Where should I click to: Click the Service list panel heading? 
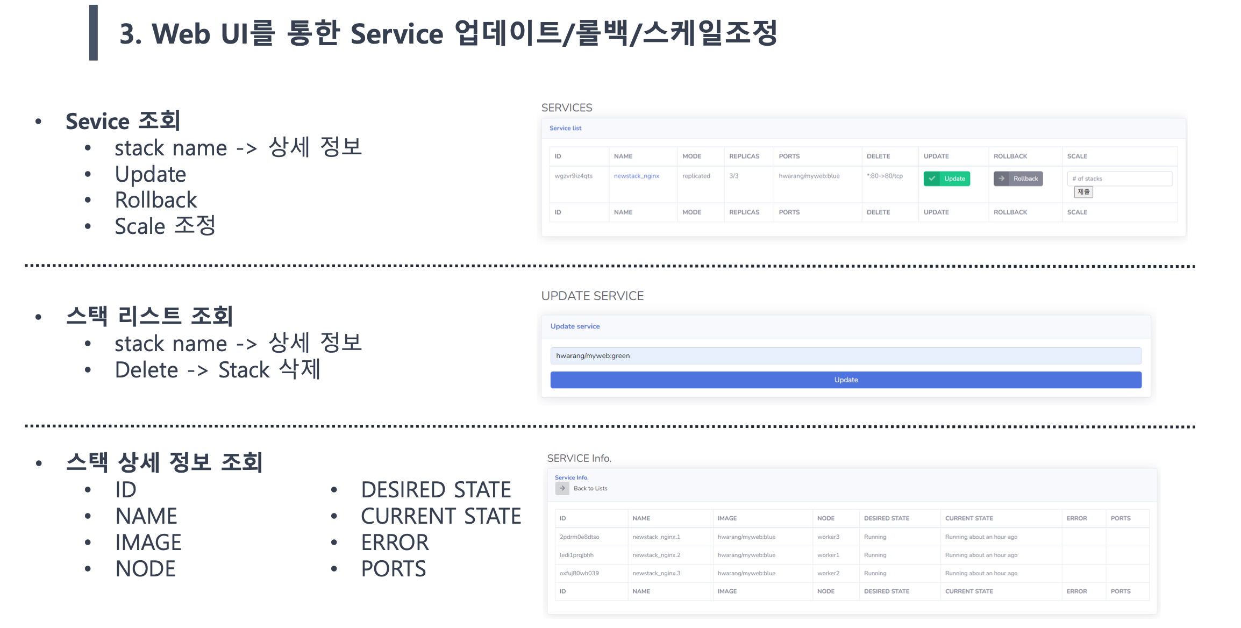pyautogui.click(x=565, y=128)
